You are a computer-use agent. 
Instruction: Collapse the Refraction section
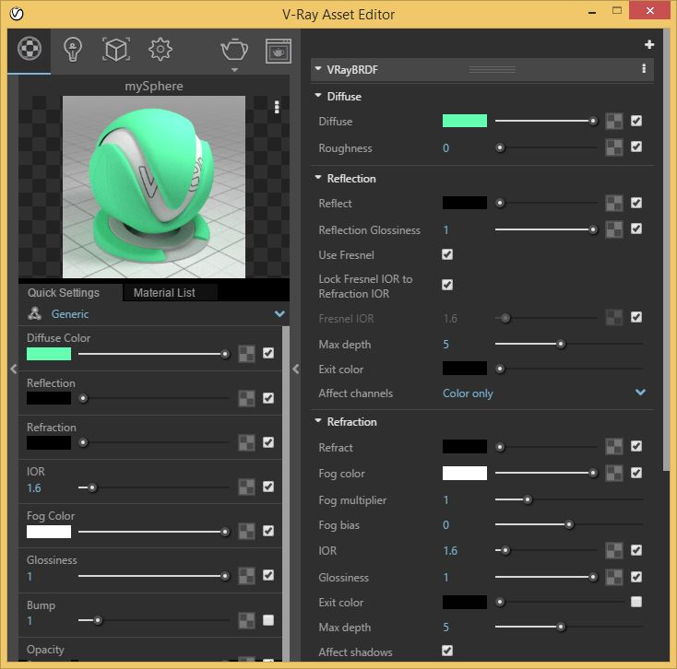[x=318, y=420]
